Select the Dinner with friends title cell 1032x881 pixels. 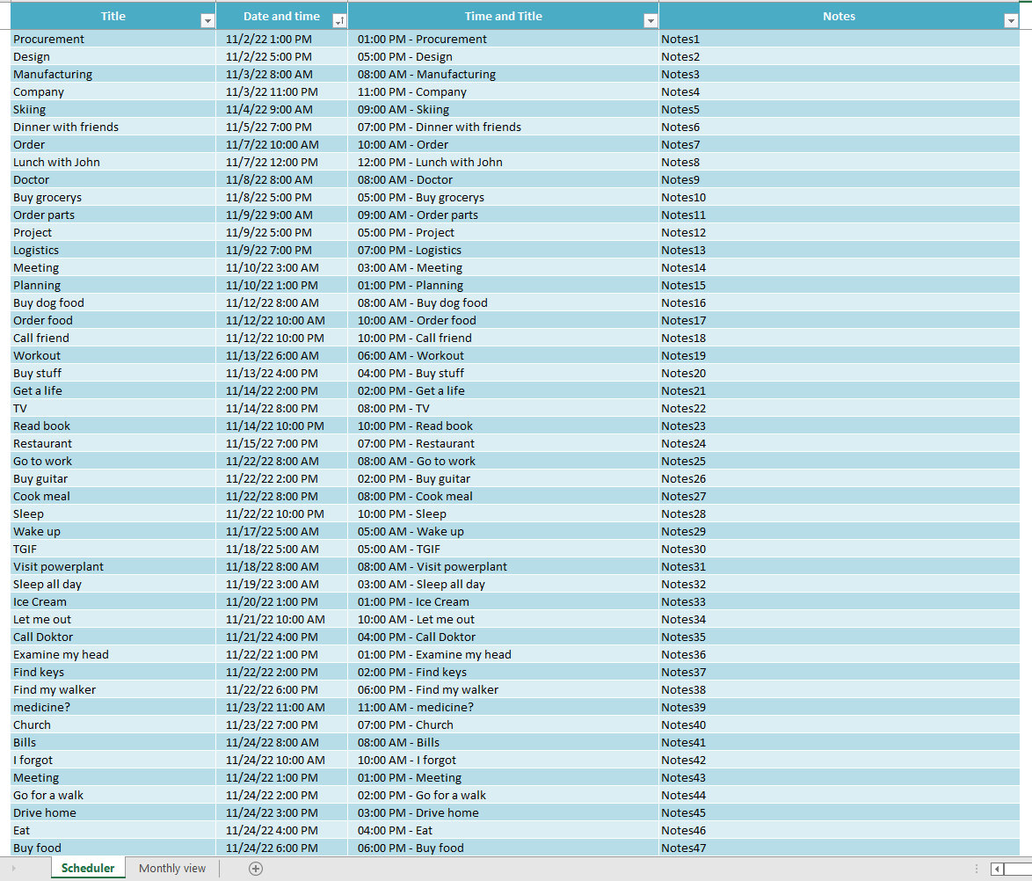click(113, 127)
